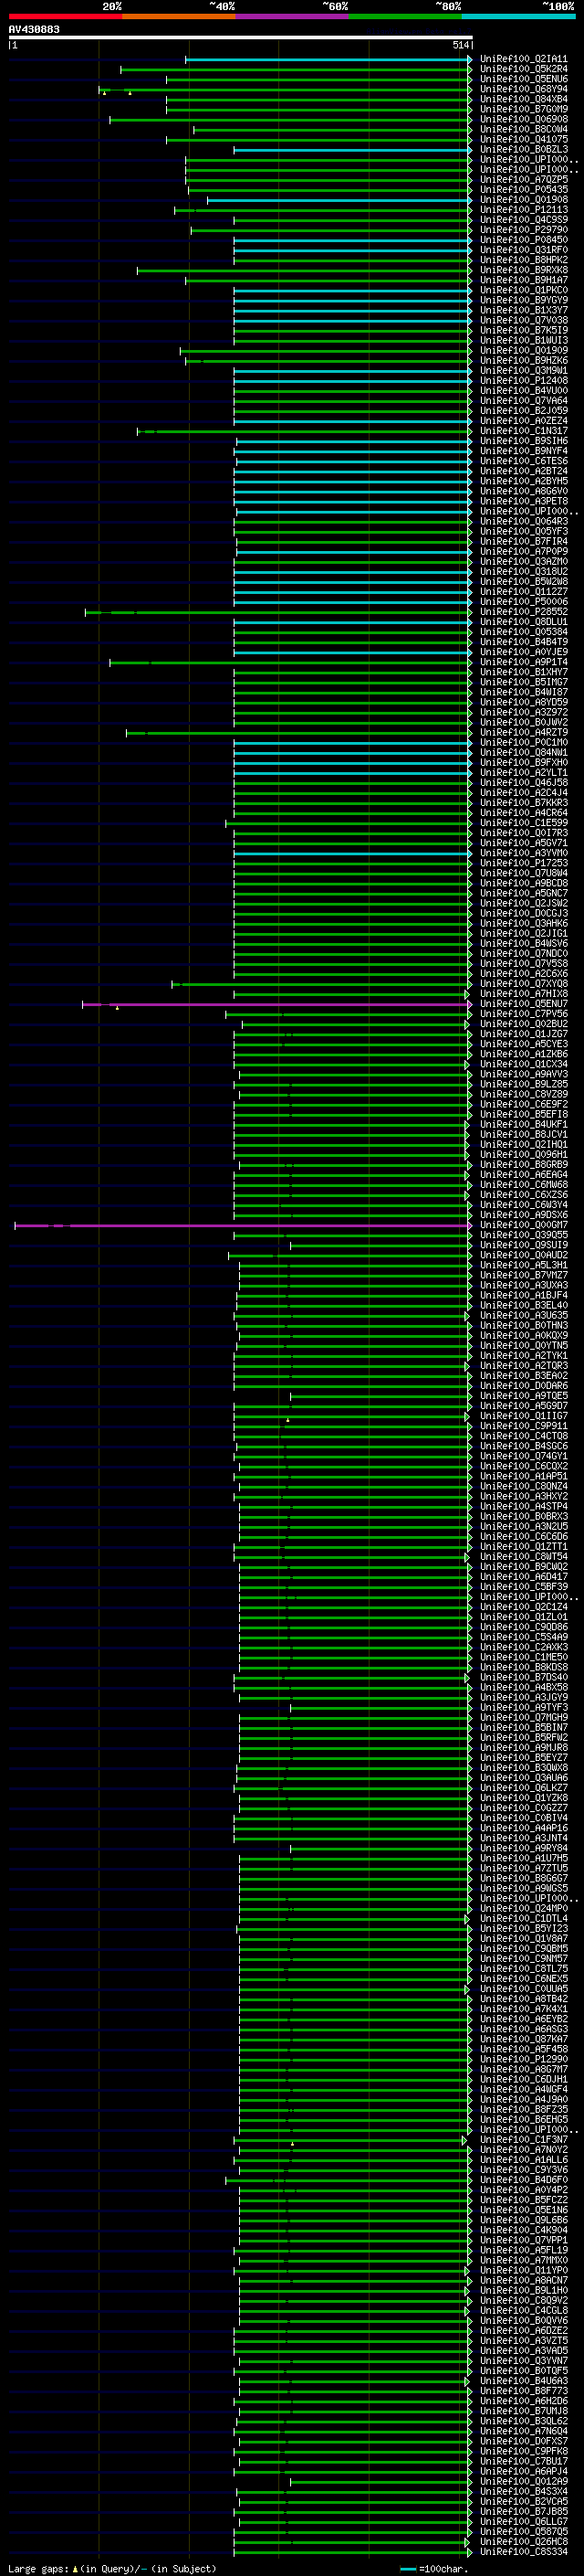This screenshot has width=584, height=2576.
Task: Click the UniRef100_Q39Q55 label
Action: click(x=523, y=1235)
